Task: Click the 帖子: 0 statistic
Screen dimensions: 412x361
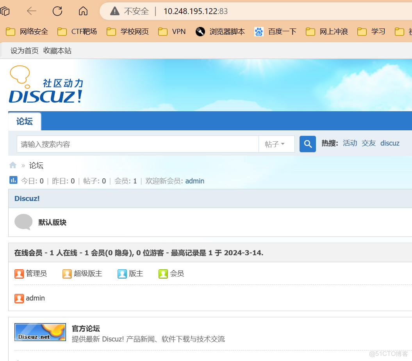Action: pos(95,181)
